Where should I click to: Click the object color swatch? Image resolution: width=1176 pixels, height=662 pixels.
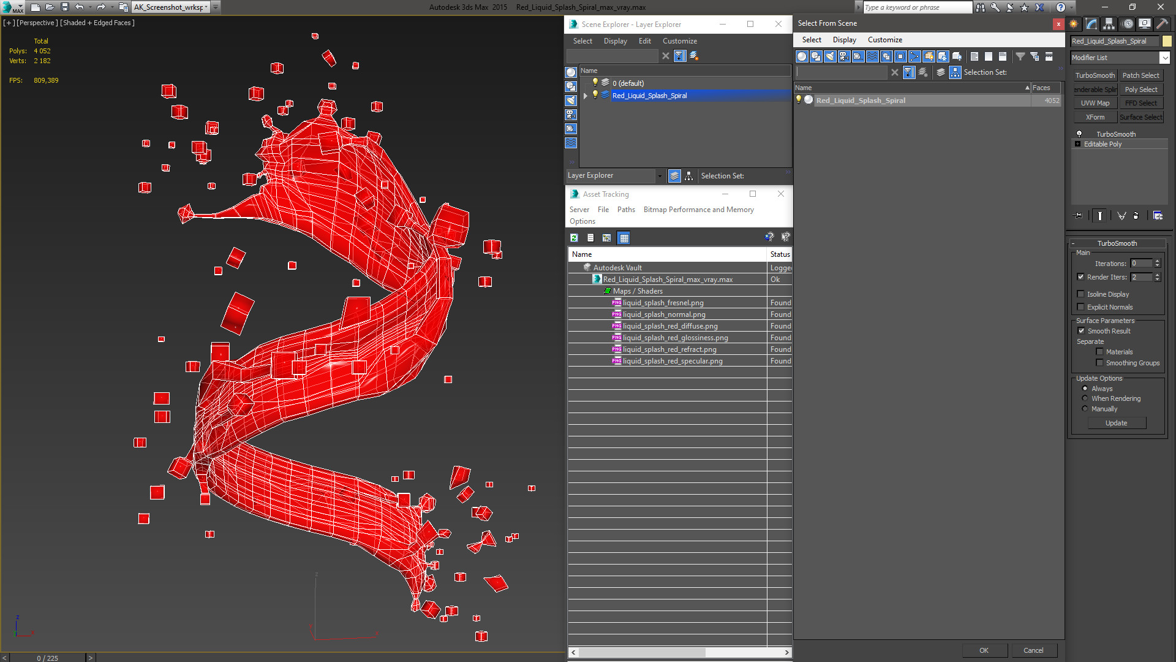pos(1167,41)
